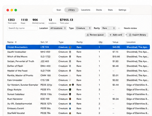Open the Locations tab
The width and height of the screenshot is (152, 116).
click(x=86, y=10)
